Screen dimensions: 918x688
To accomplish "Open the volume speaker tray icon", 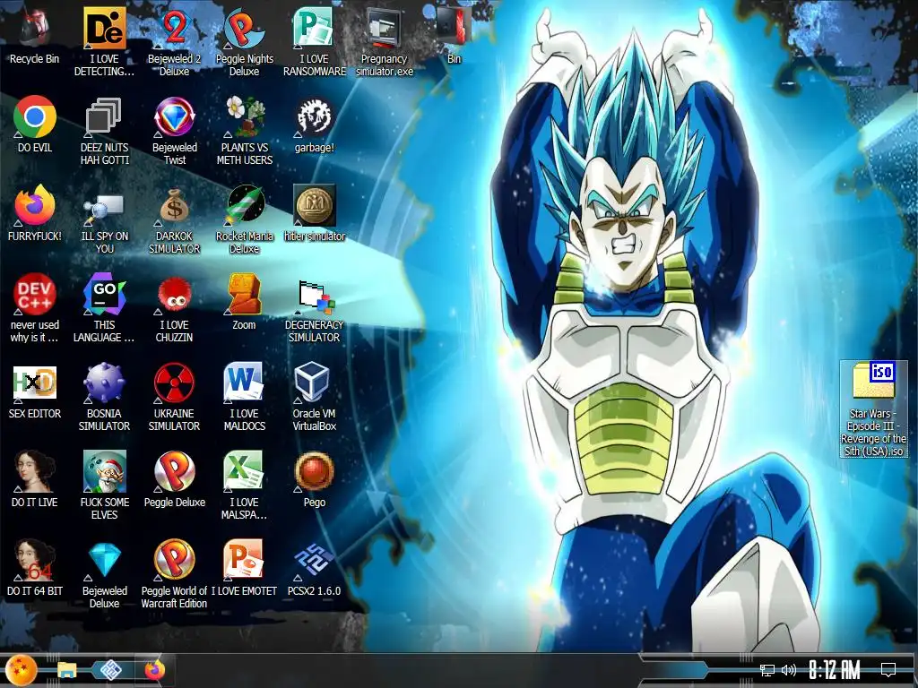I will (x=789, y=670).
